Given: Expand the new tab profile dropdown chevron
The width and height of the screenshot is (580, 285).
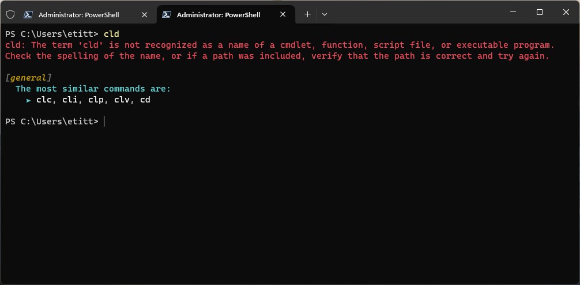Looking at the screenshot, I should pos(325,14).
